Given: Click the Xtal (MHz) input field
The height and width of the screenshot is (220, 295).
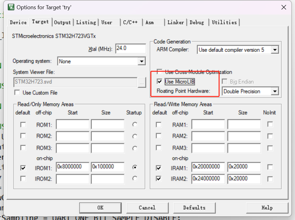Looking at the screenshot, I should (131, 49).
